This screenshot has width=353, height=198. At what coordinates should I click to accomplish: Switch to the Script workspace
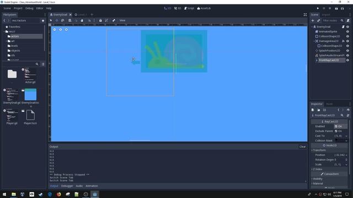[189, 8]
